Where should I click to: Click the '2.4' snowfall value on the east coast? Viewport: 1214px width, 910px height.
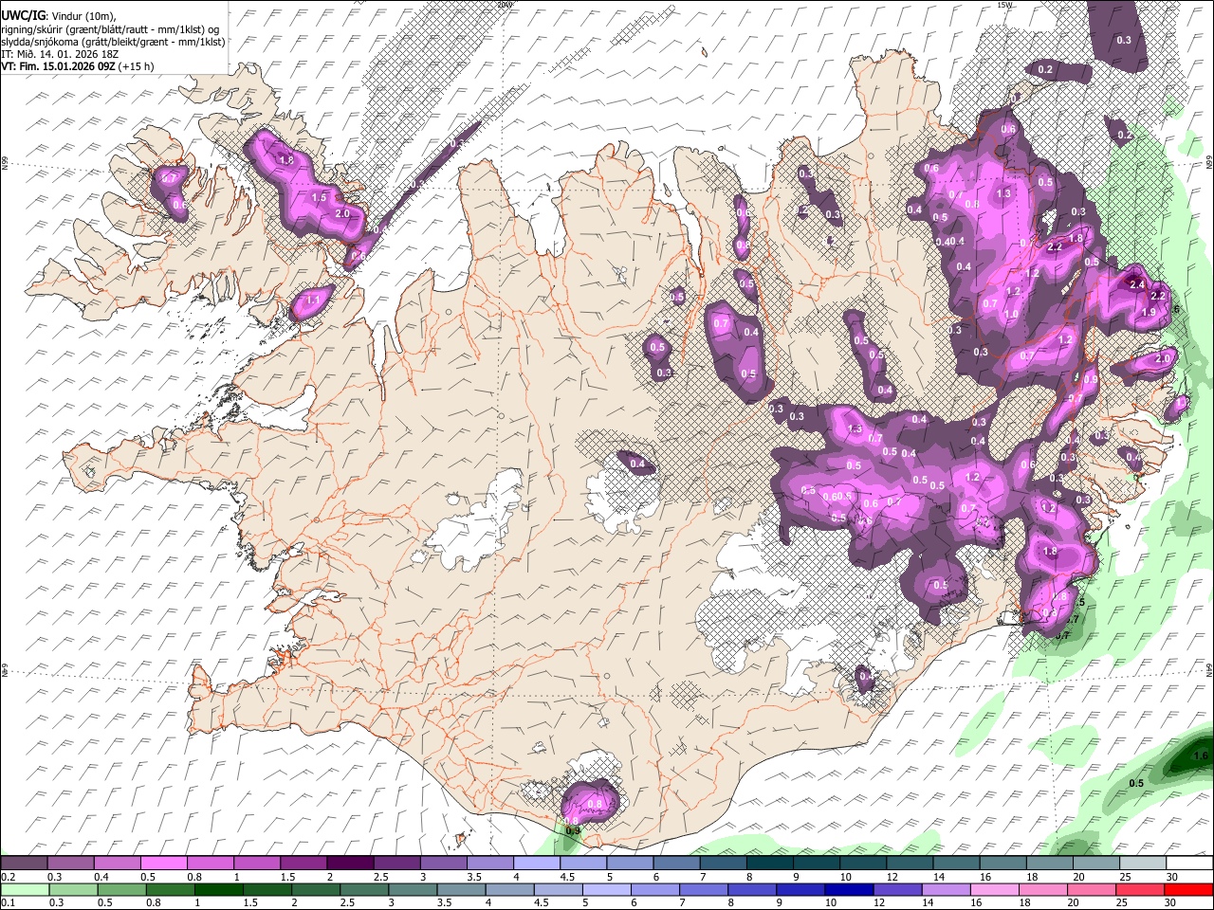[1138, 283]
